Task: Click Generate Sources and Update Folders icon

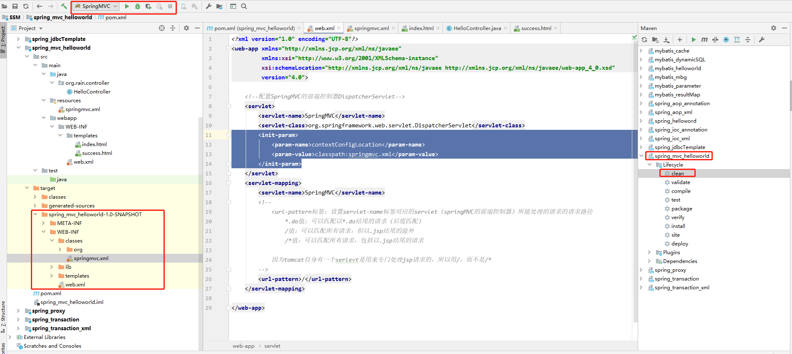Action: (x=655, y=40)
